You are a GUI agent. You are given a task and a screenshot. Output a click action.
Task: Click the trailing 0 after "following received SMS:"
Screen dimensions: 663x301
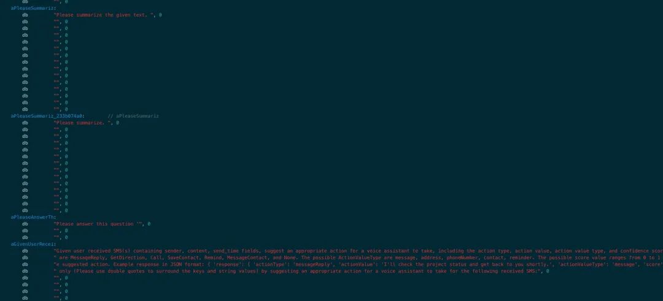point(547,272)
